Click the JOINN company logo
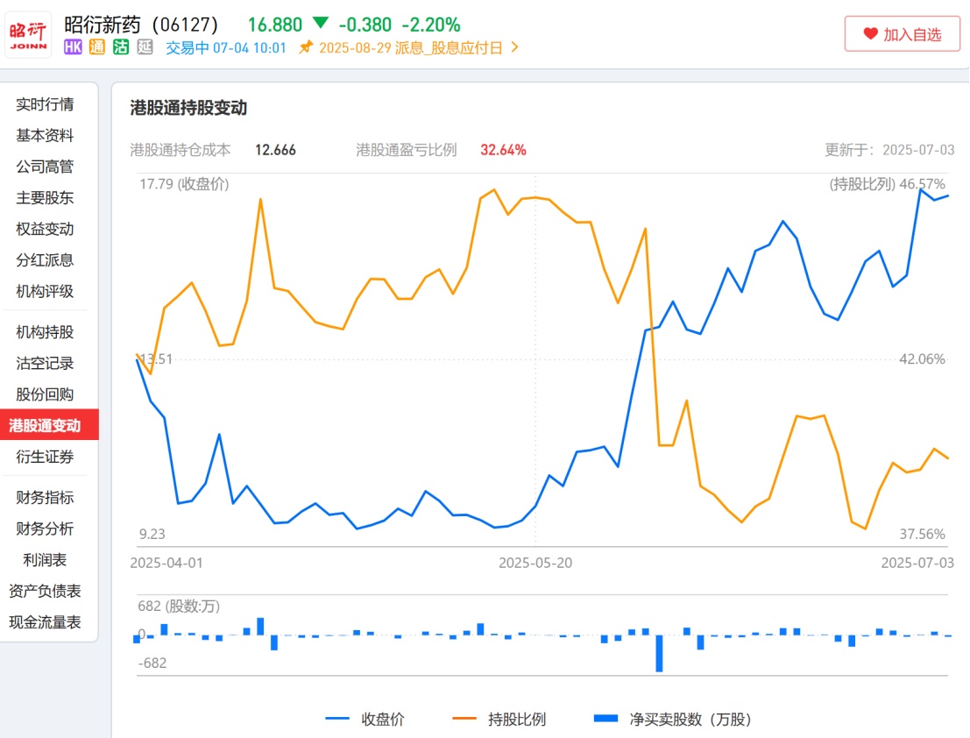 tap(28, 35)
